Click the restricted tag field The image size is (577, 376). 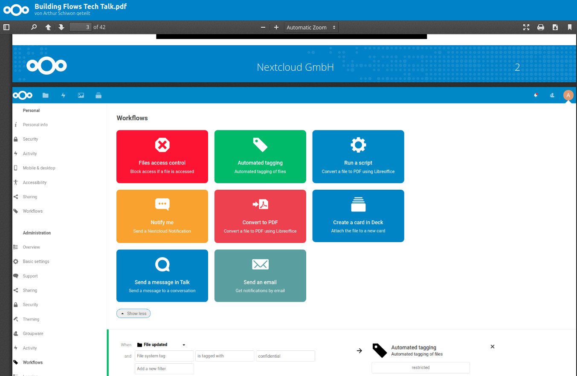point(421,367)
